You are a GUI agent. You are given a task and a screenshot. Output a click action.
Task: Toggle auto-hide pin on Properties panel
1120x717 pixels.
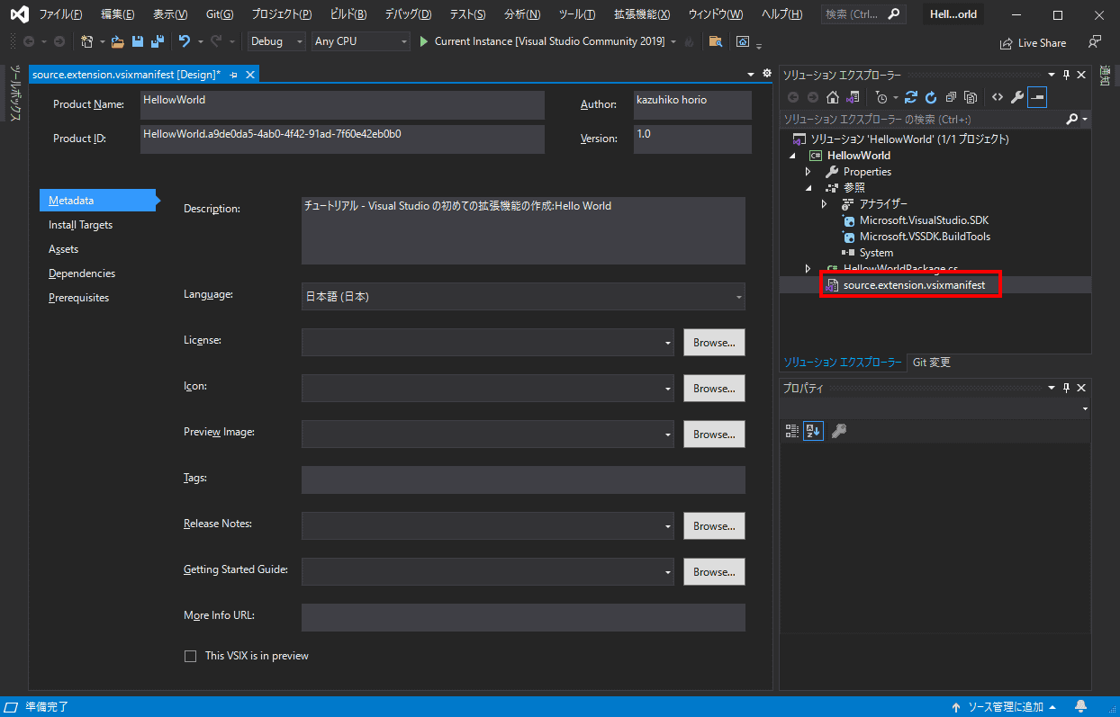pyautogui.click(x=1067, y=388)
